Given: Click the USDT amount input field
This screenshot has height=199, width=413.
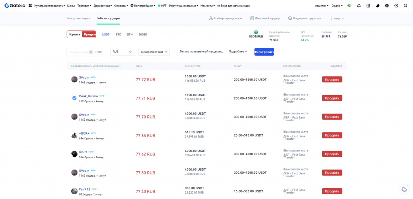Looking at the screenshot, I should pyautogui.click(x=79, y=52).
